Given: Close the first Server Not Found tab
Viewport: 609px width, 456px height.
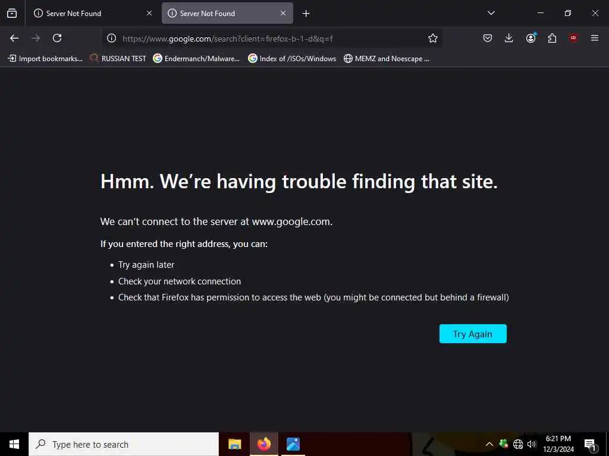Looking at the screenshot, I should (x=149, y=14).
